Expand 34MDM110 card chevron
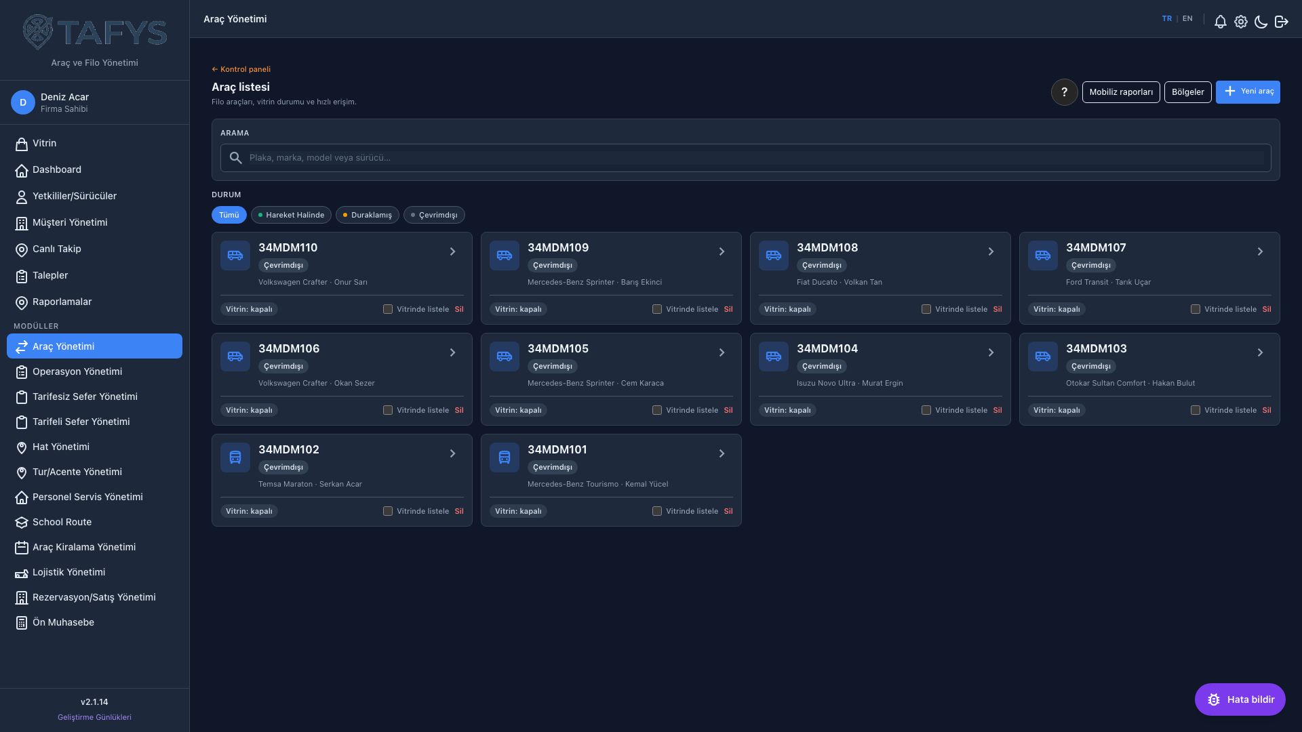The height and width of the screenshot is (732, 1302). pos(453,251)
